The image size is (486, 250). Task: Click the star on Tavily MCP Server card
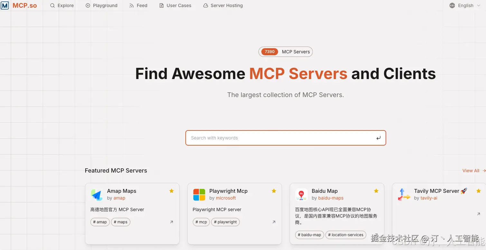click(479, 191)
